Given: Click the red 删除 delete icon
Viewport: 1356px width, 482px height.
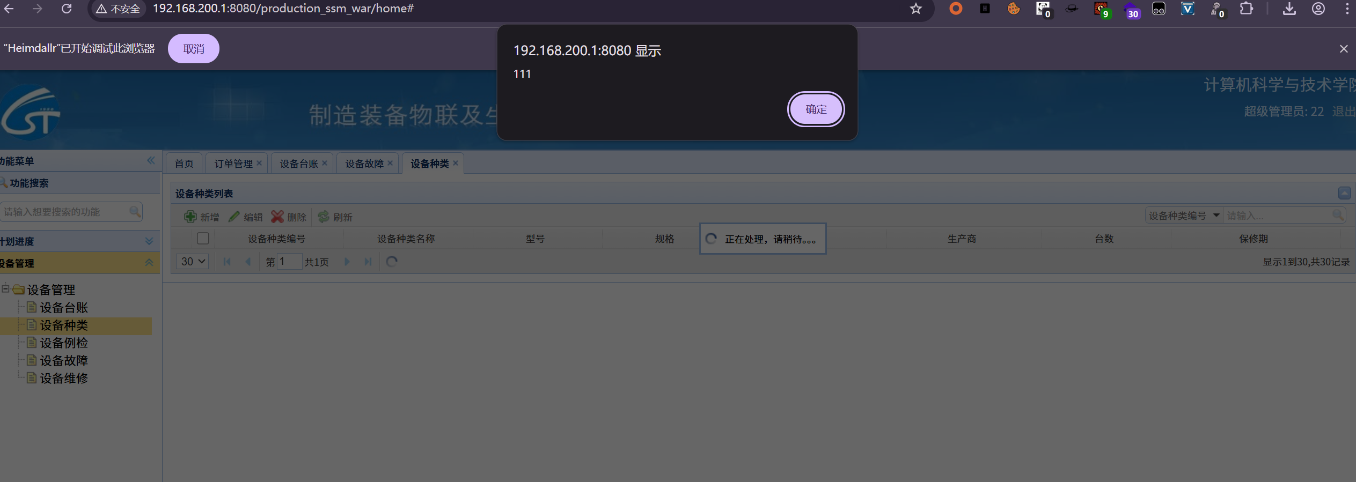Looking at the screenshot, I should [277, 217].
